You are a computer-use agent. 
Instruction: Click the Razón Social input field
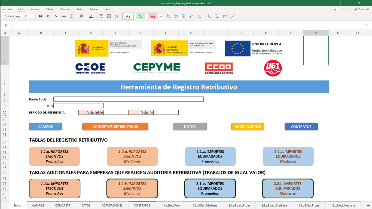pos(128,99)
